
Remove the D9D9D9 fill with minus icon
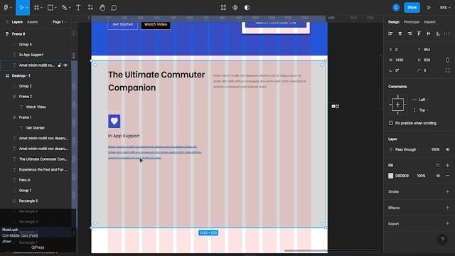(x=447, y=176)
